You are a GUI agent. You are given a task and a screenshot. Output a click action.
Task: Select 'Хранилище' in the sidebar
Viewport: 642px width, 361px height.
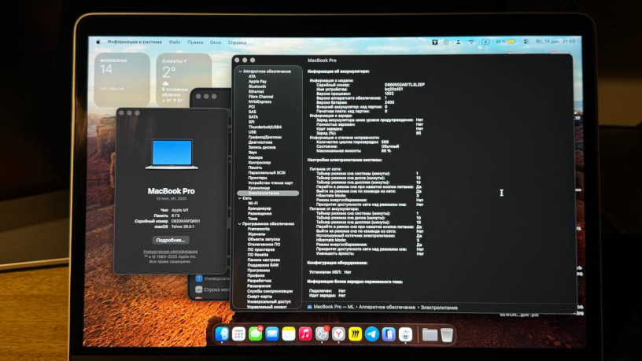(259, 188)
